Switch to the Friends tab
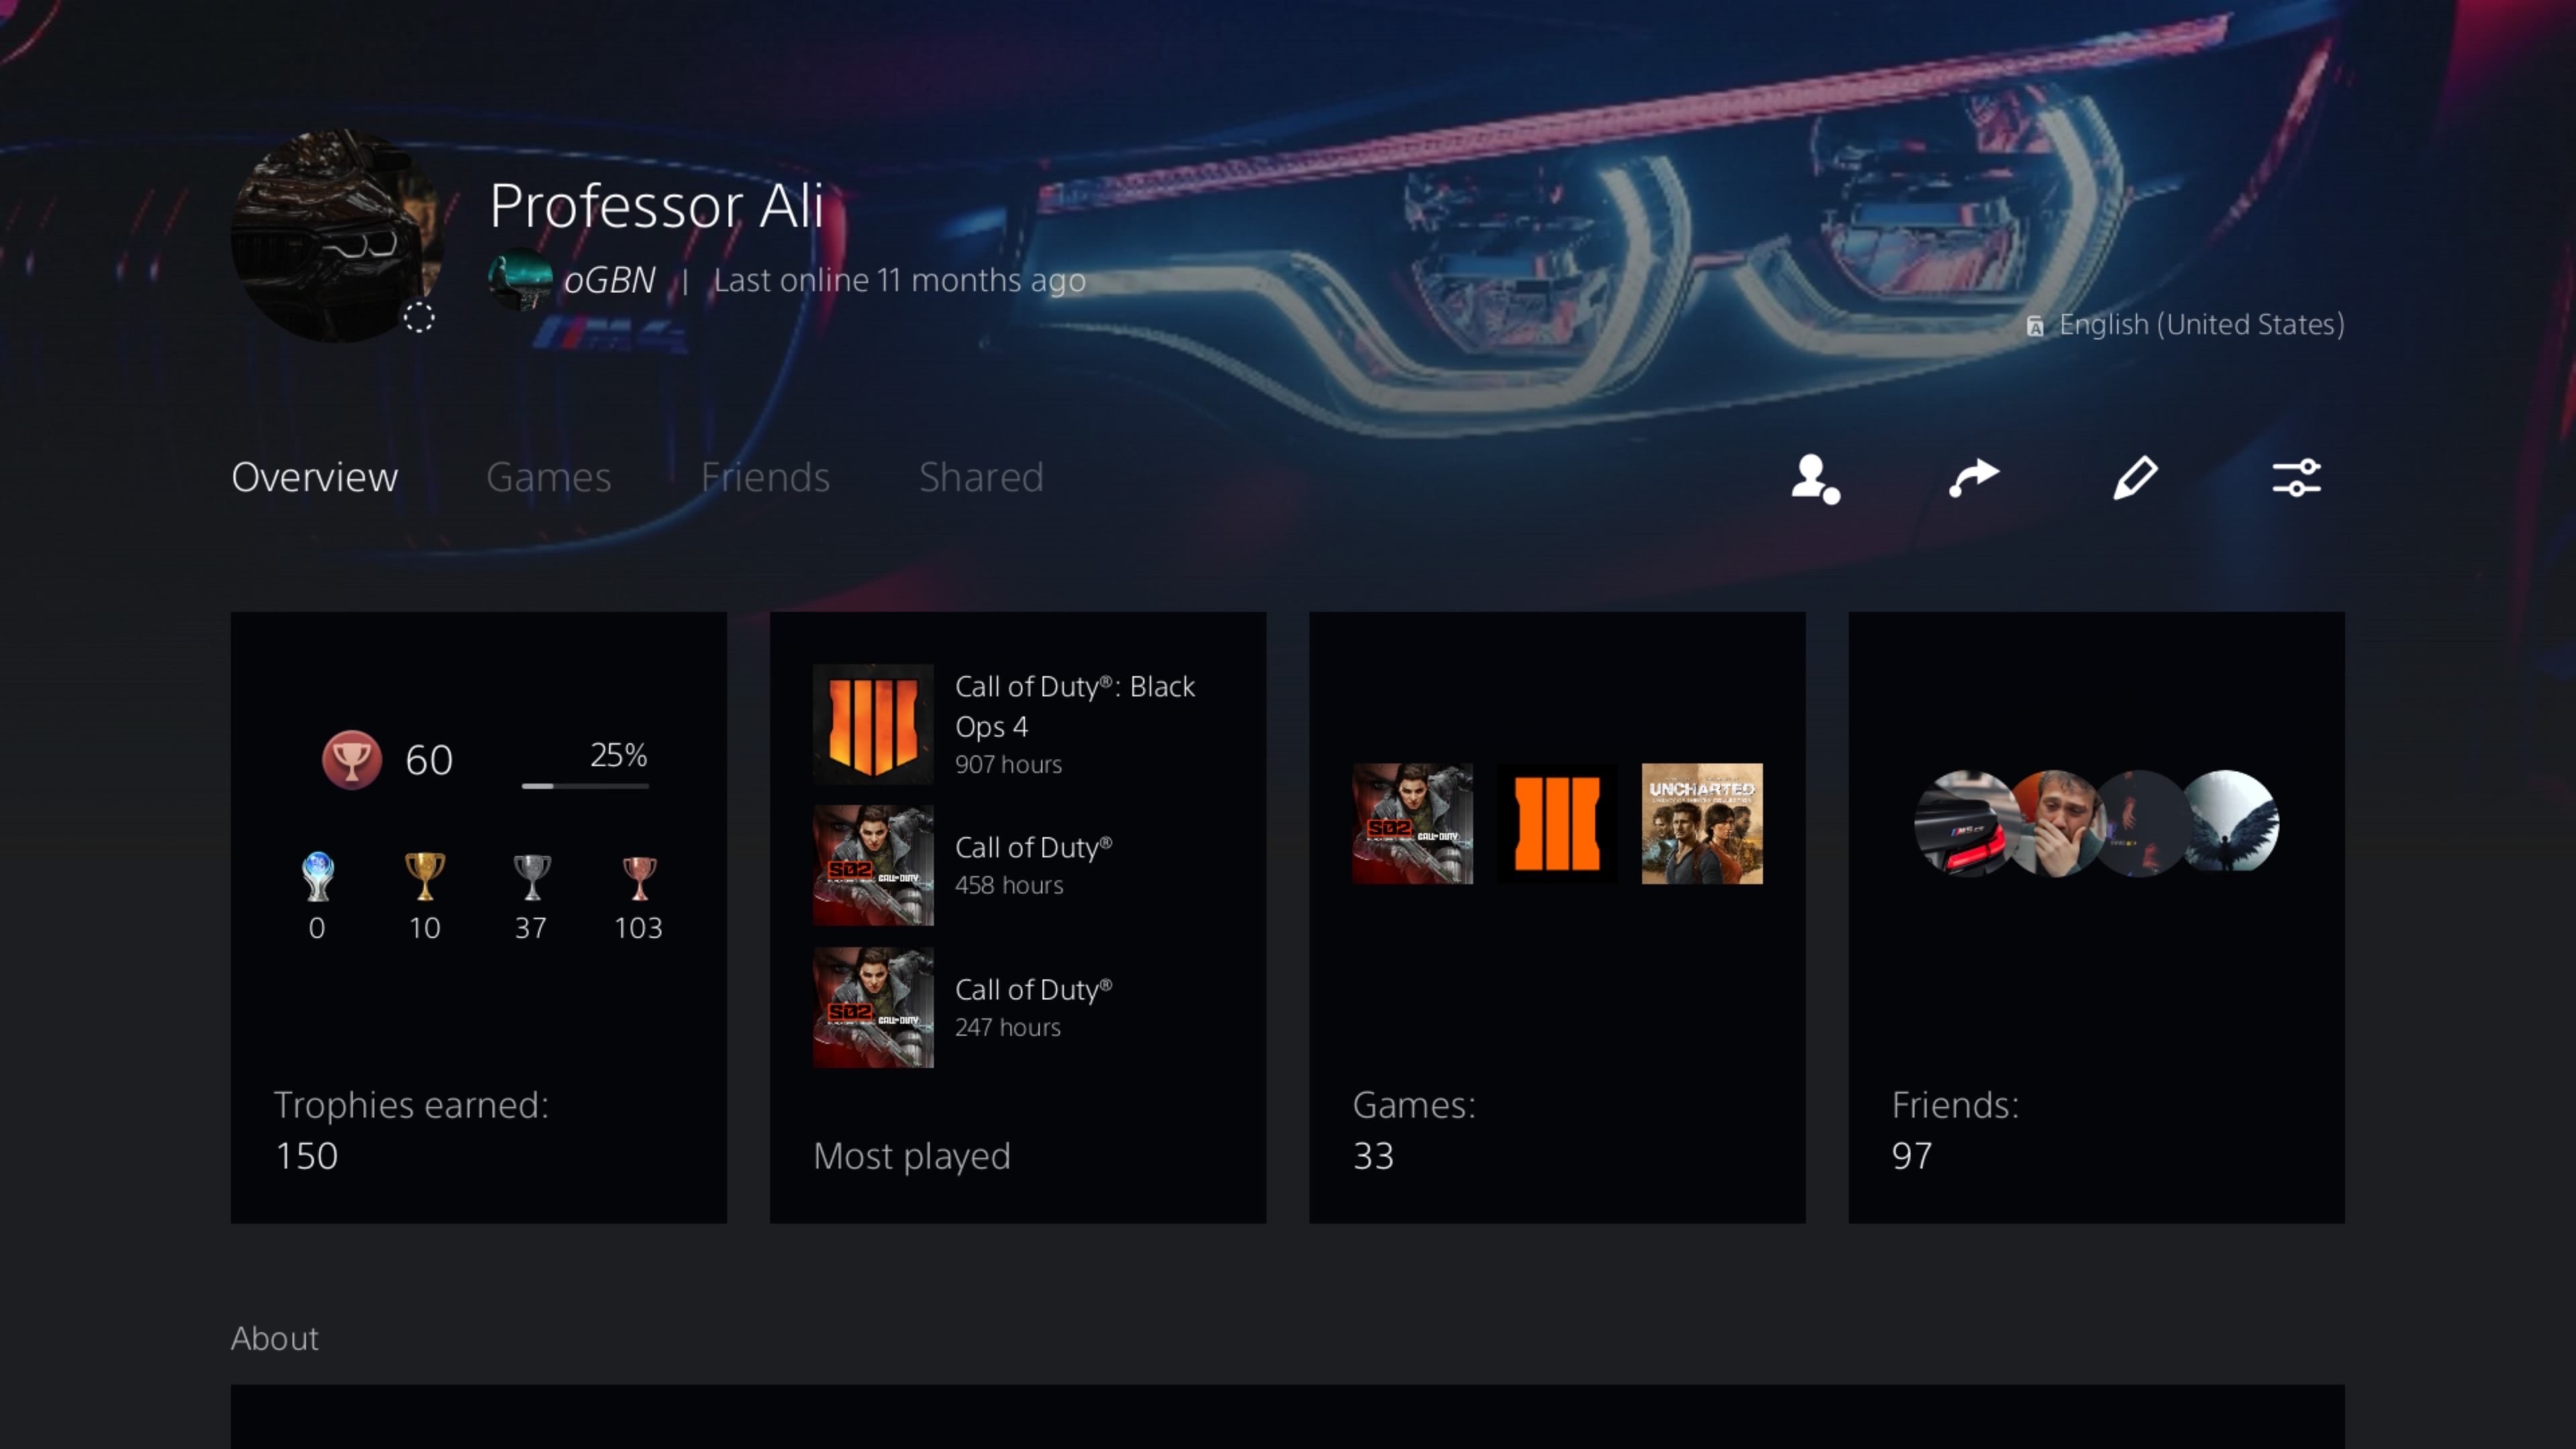The height and width of the screenshot is (1449, 2576). [x=765, y=477]
